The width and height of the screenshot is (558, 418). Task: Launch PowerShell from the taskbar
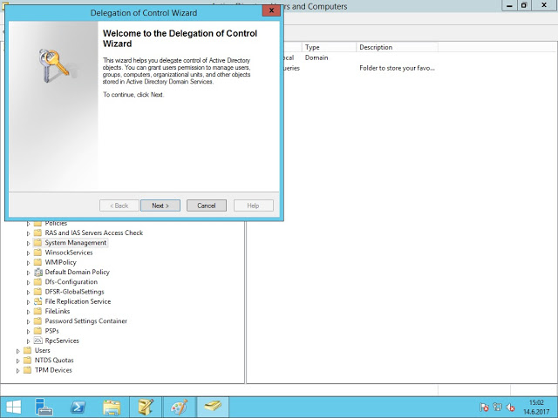pos(78,407)
